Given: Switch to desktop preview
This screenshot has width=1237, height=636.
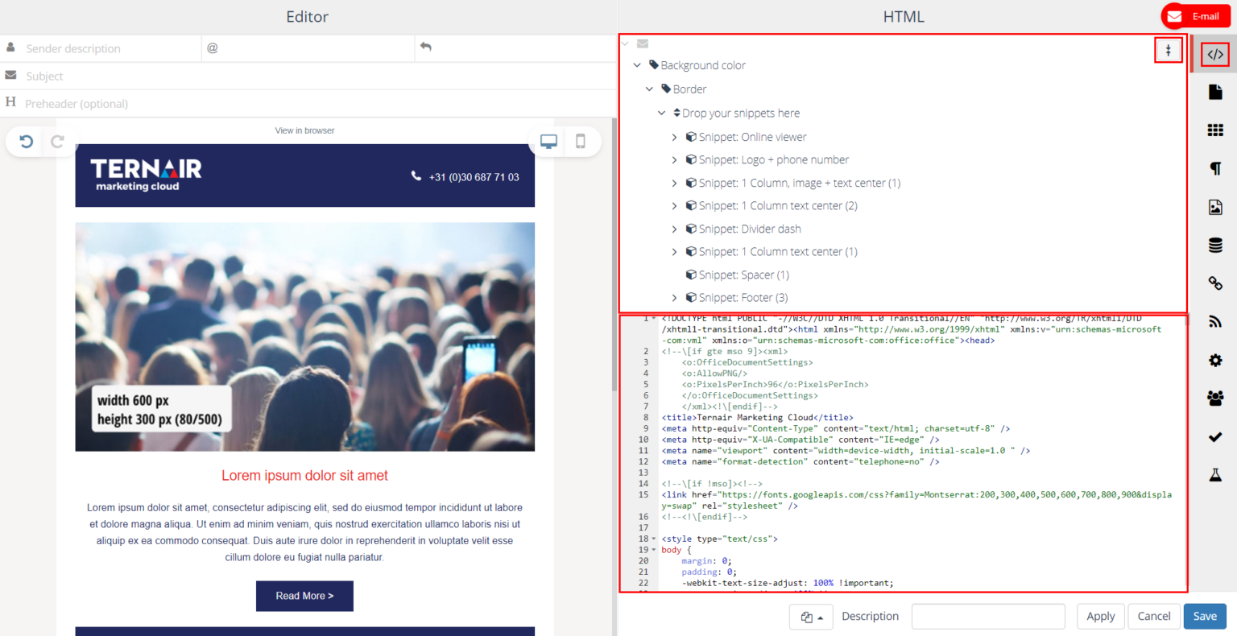Looking at the screenshot, I should (549, 142).
